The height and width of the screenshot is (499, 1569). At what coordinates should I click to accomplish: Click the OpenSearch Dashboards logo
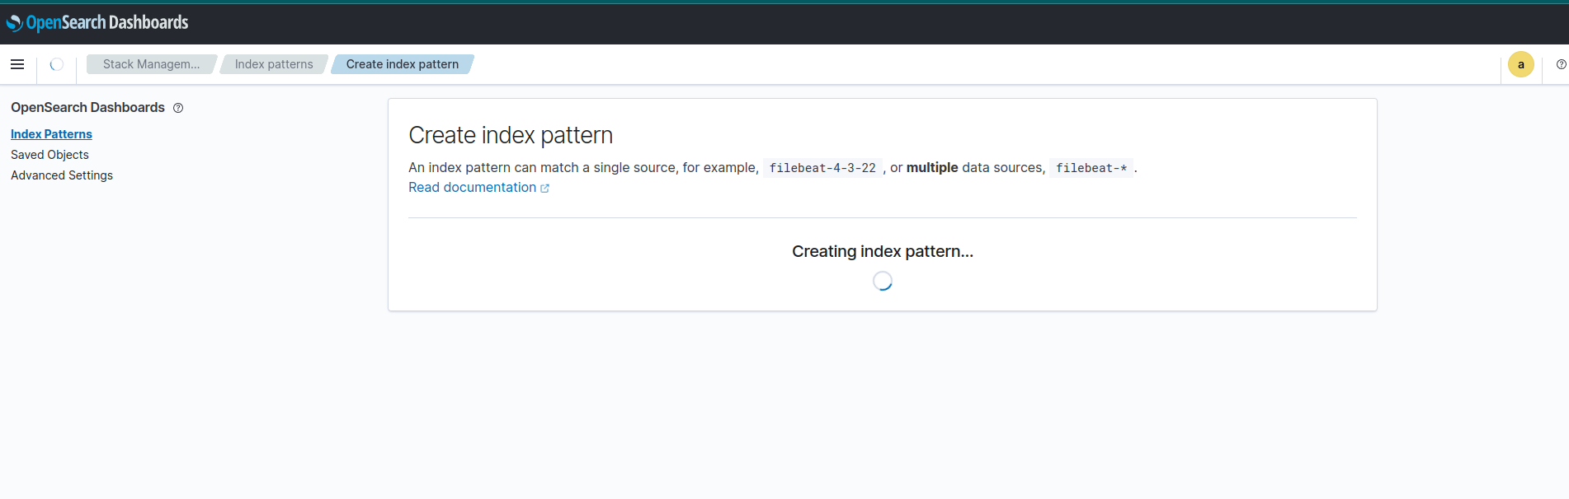point(97,23)
